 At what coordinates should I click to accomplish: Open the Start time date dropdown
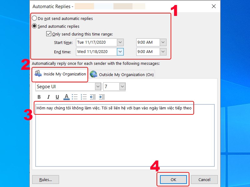pos(120,42)
